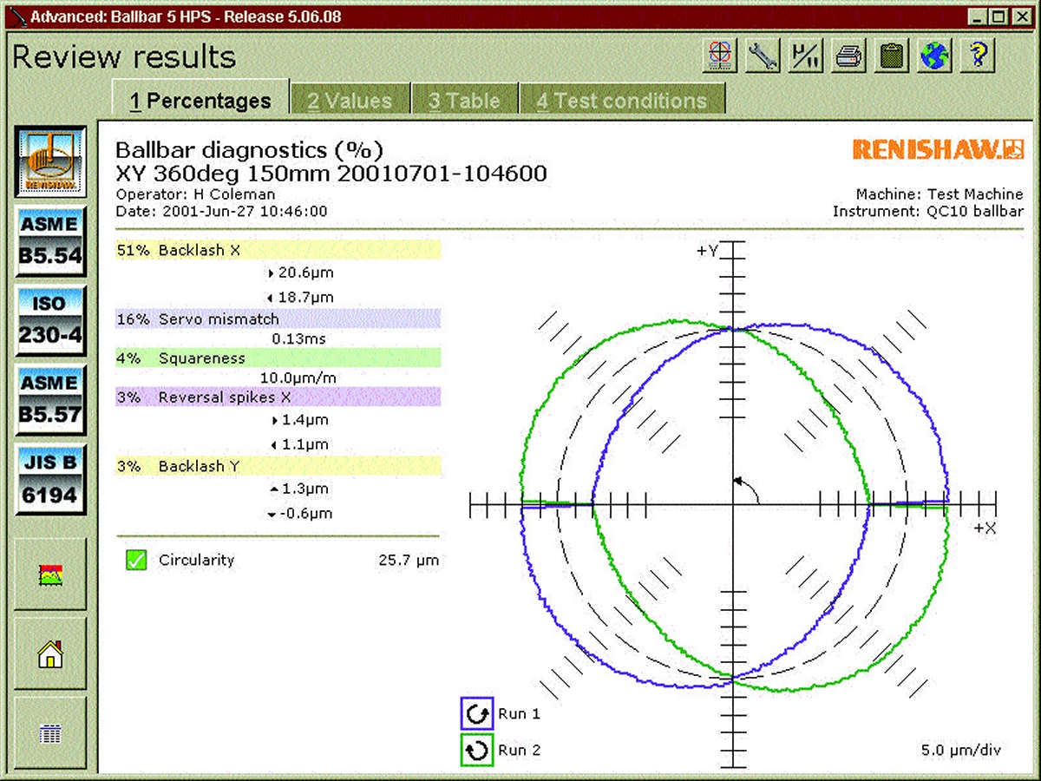1041x781 pixels.
Task: Select the Backlash X diagnostic row
Action: (278, 250)
